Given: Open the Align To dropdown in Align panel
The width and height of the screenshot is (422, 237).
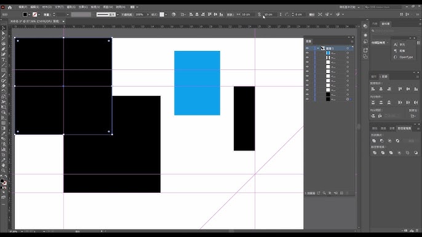Looking at the screenshot, I should [x=413, y=116].
